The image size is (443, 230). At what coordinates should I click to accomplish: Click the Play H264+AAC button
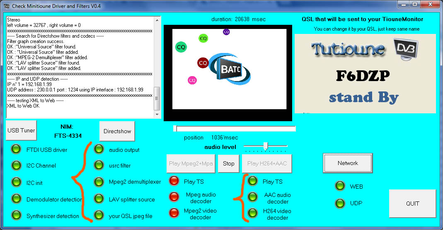(x=267, y=164)
